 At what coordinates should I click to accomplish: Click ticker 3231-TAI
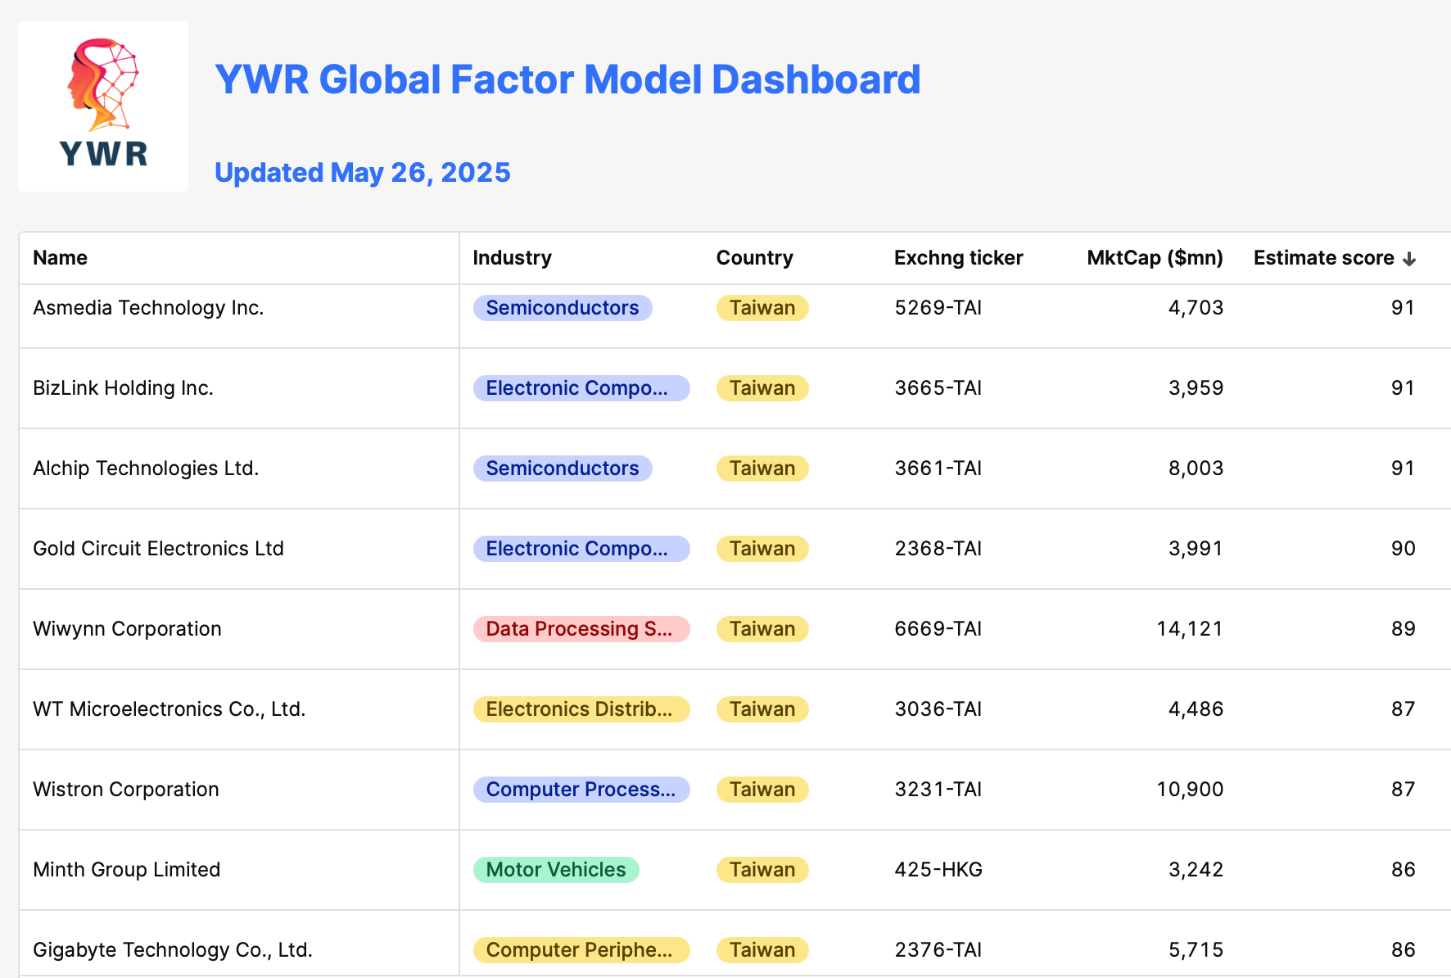coord(938,790)
